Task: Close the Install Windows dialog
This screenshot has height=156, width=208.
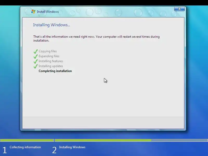Action: point(179,9)
